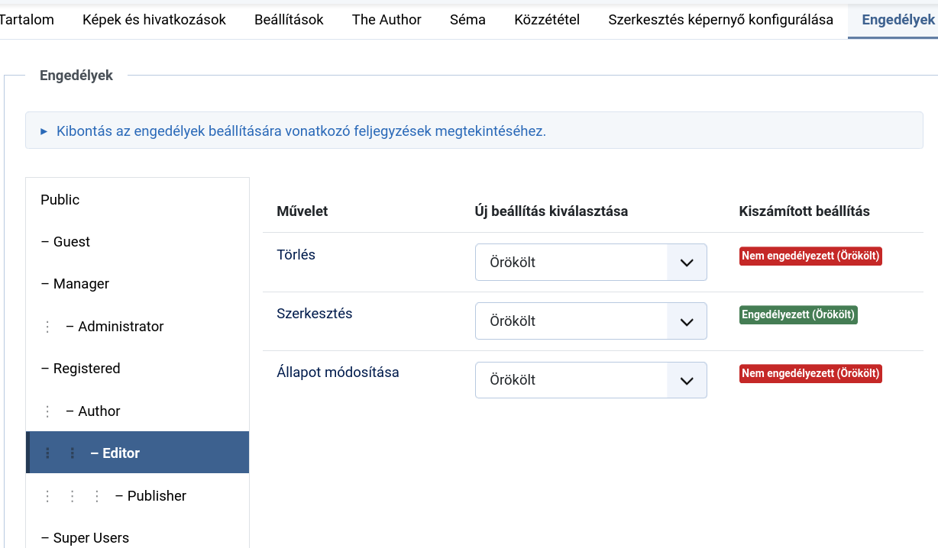Screen dimensions: 938x548
Task: Open the Beállítások tab
Action: (289, 20)
